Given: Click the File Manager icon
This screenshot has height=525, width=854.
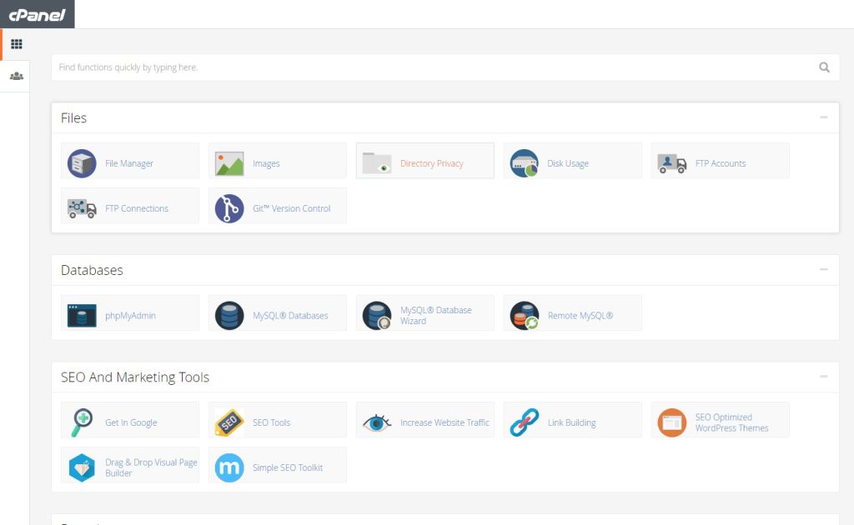Looking at the screenshot, I should tap(82, 163).
